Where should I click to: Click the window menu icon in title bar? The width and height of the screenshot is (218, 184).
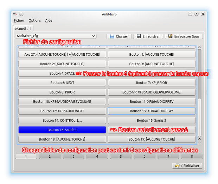pyautogui.click(x=15, y=14)
